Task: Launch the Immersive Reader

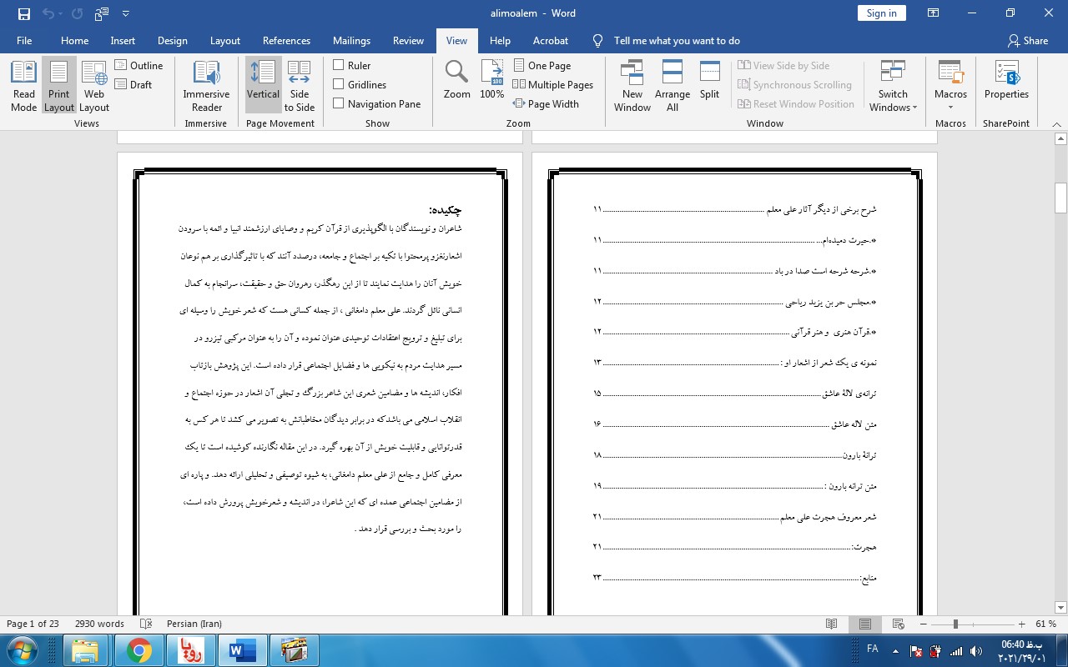Action: click(206, 86)
